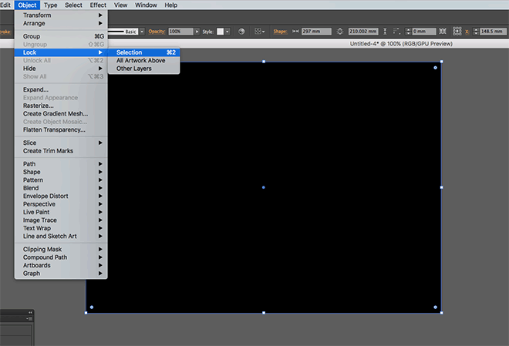Select Other Layers in Lock submenu

(133, 69)
